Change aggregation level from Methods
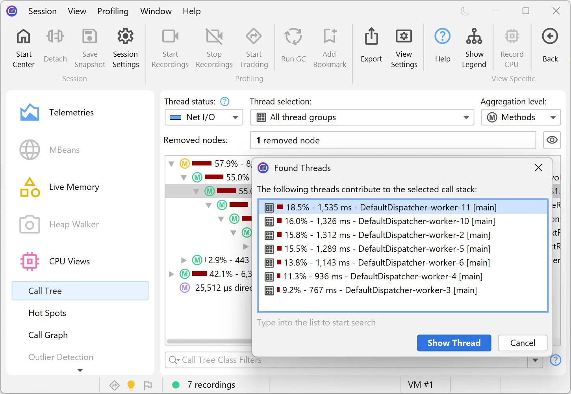Image resolution: width=571 pixels, height=394 pixels. pyautogui.click(x=521, y=117)
